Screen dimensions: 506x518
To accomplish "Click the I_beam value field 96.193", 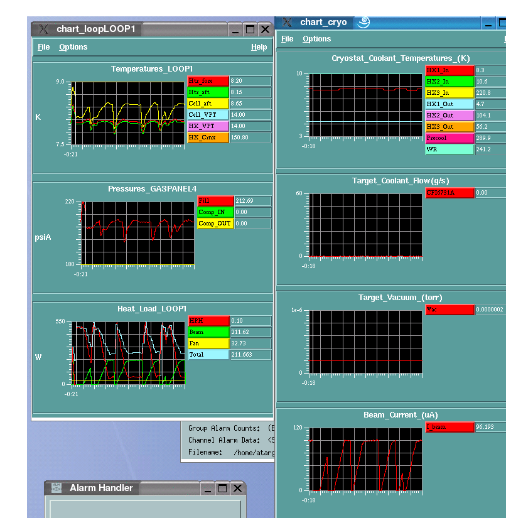I will (x=490, y=427).
